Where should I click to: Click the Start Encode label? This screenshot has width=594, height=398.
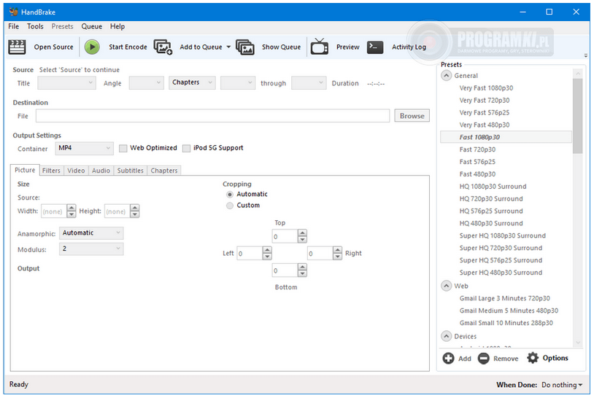[128, 47]
